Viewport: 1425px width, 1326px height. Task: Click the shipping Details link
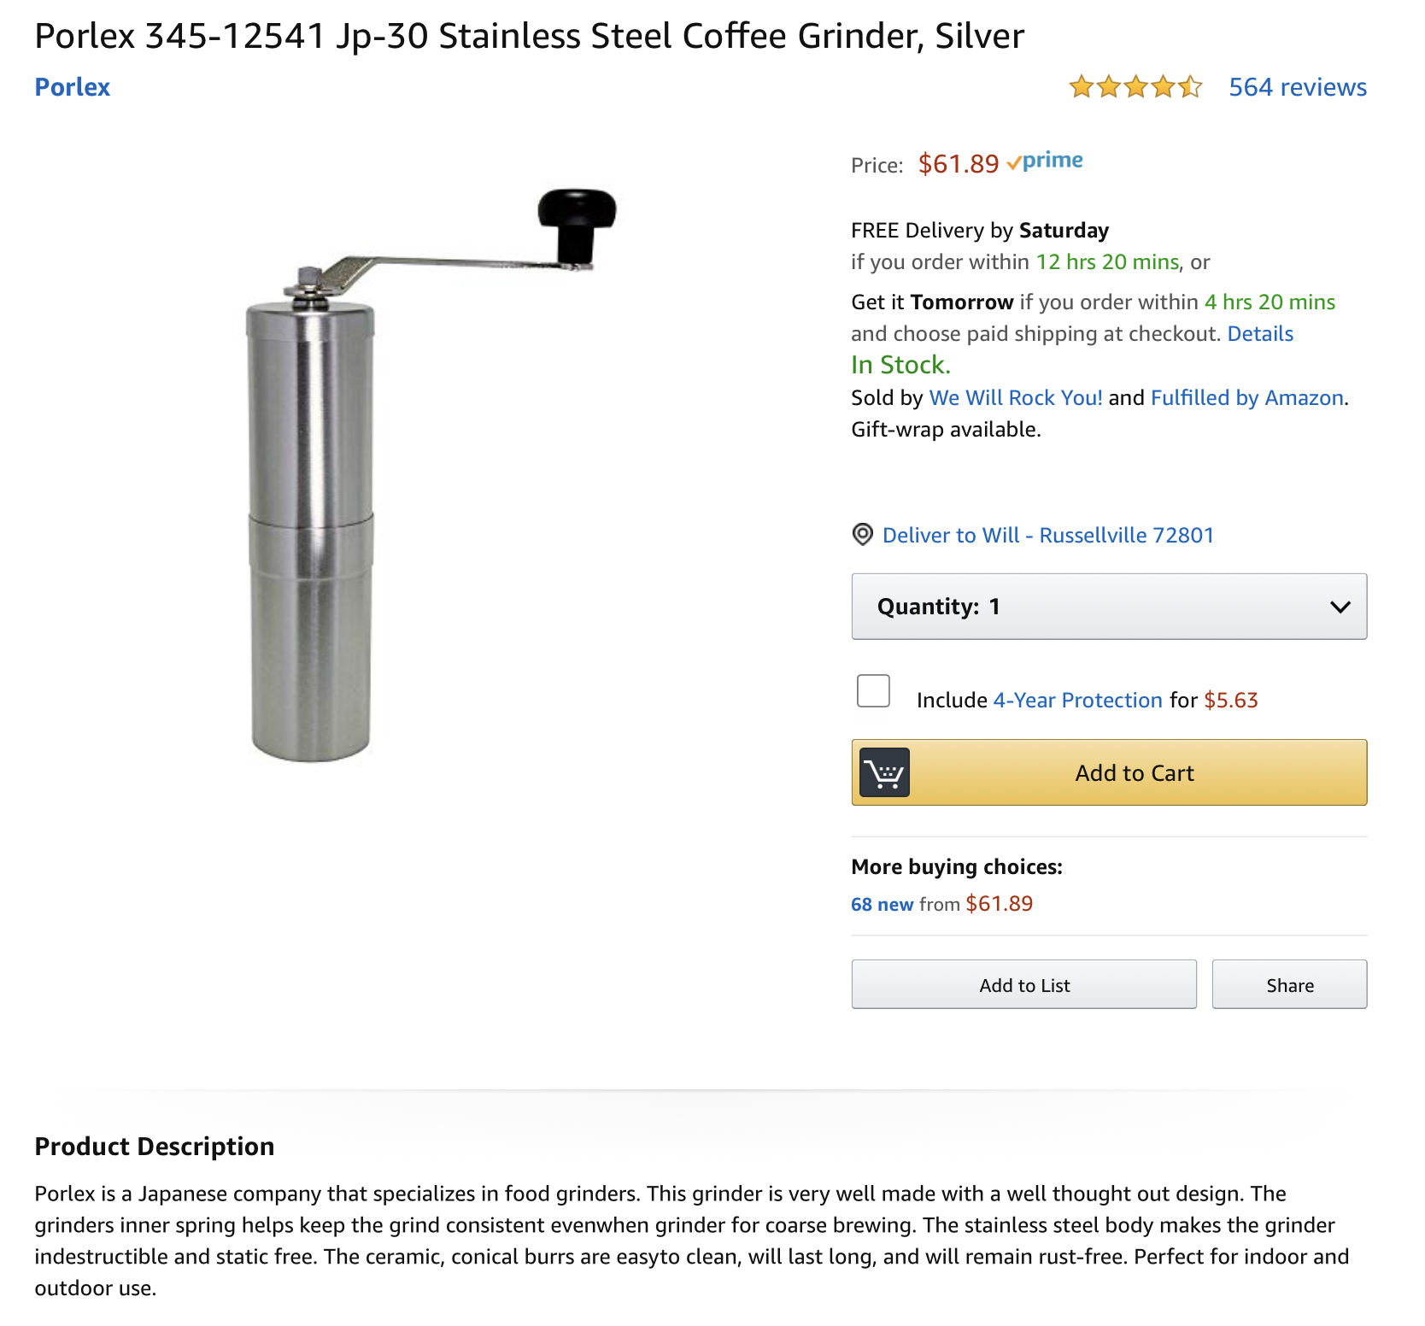pos(1260,334)
